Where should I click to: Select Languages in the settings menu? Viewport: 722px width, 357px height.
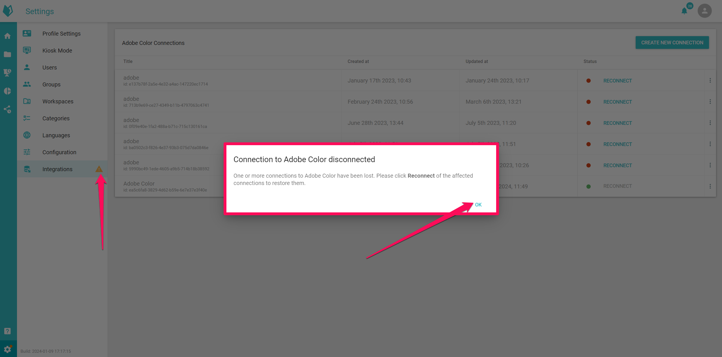click(x=62, y=135)
